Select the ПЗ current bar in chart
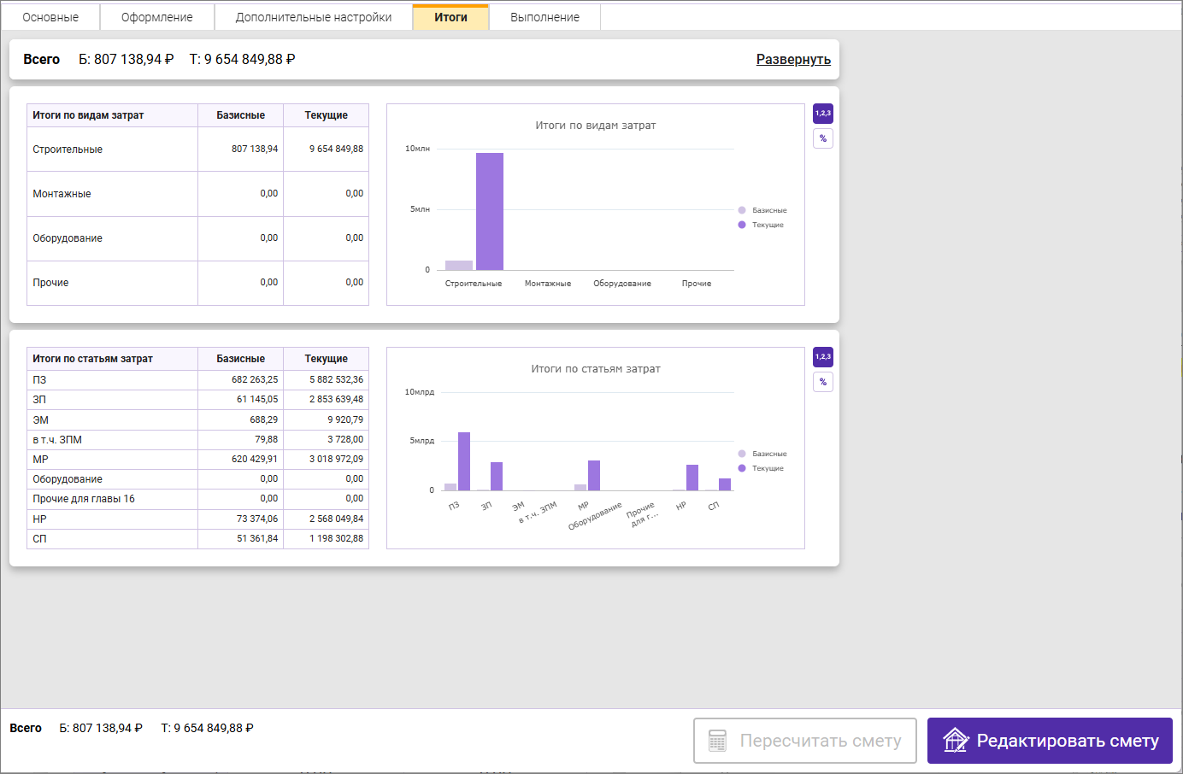1183x774 pixels. point(464,461)
